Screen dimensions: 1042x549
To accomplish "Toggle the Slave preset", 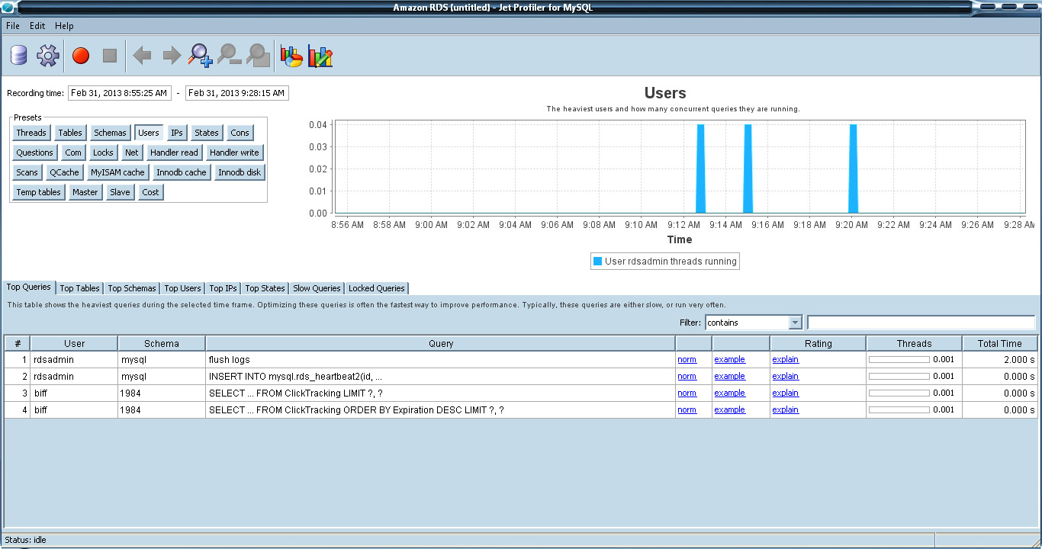I will coord(120,192).
